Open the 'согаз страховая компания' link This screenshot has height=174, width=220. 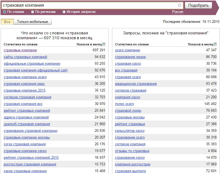25,144
